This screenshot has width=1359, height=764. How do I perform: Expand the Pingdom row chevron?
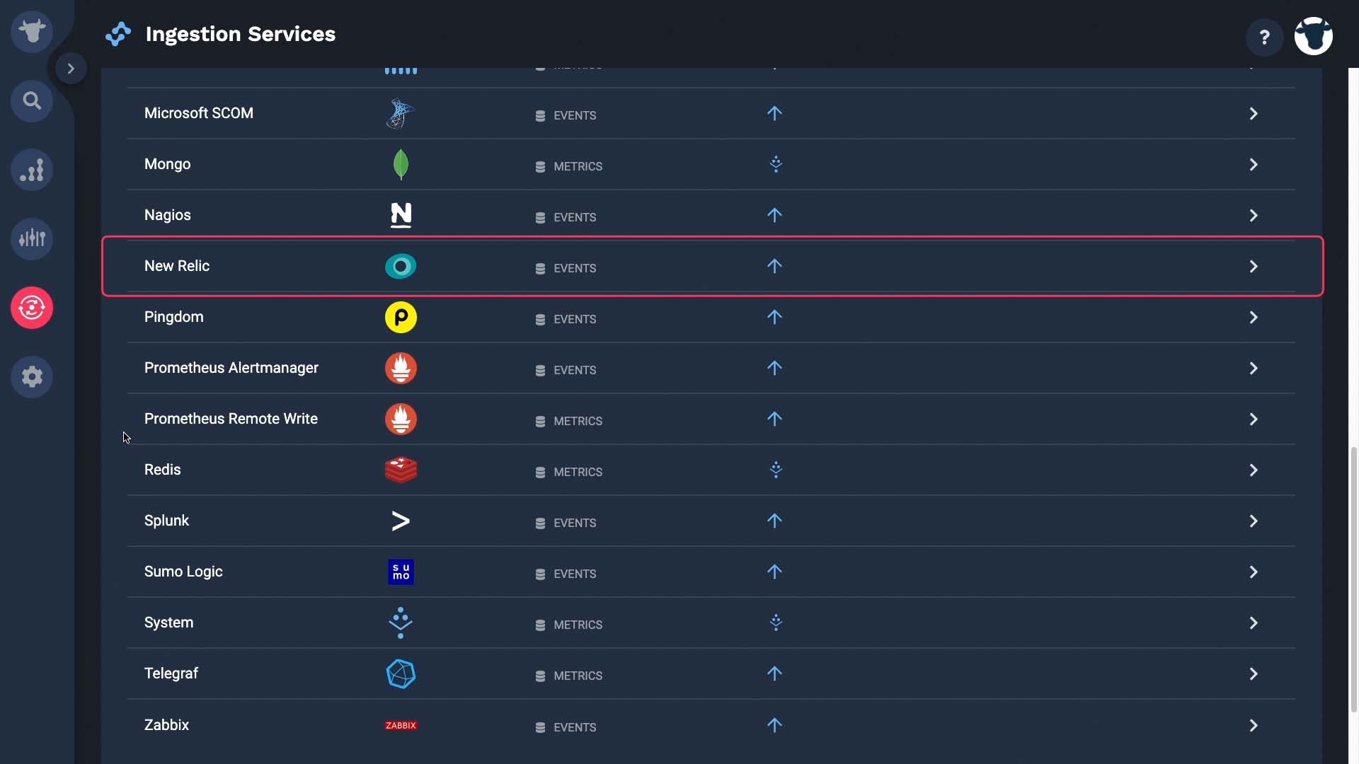click(1254, 317)
